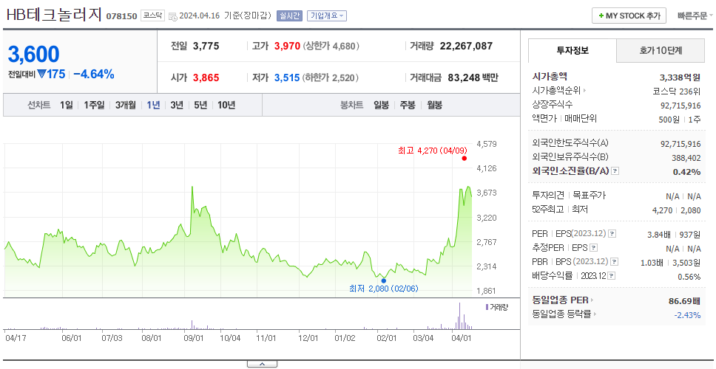
Task: Click the 외국인소진율 value 0.42%
Action: 686,172
